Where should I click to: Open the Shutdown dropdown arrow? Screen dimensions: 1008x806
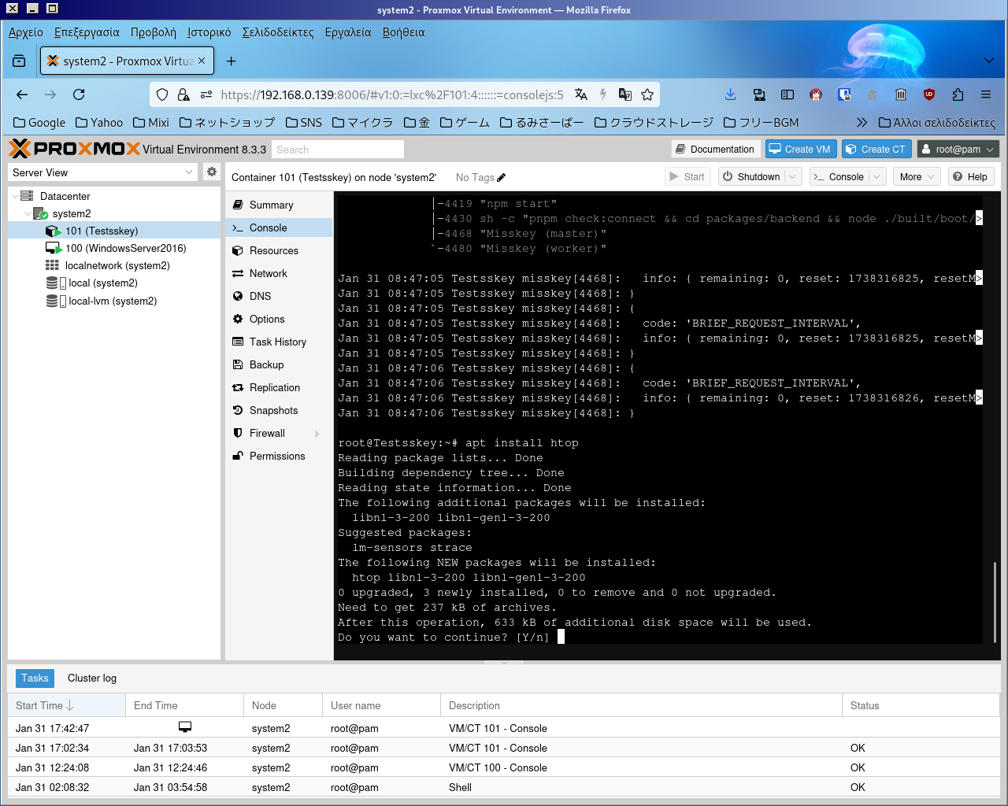click(793, 177)
